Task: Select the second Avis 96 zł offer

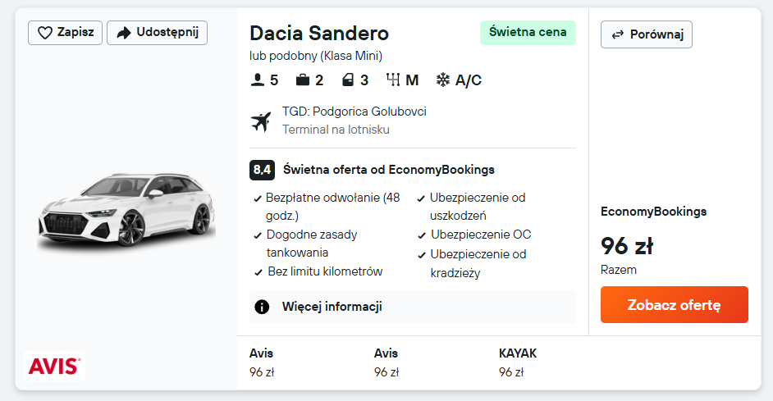Action: 386,362
